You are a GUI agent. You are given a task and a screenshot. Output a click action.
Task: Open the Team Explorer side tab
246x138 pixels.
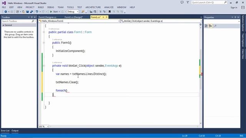tap(243, 40)
